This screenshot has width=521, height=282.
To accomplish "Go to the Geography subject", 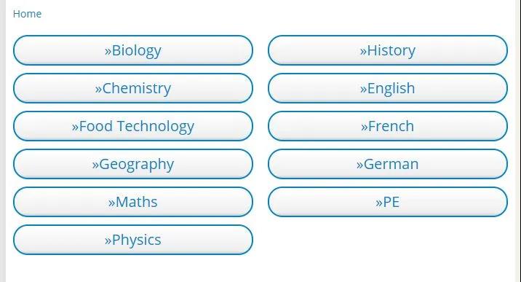I will [133, 164].
